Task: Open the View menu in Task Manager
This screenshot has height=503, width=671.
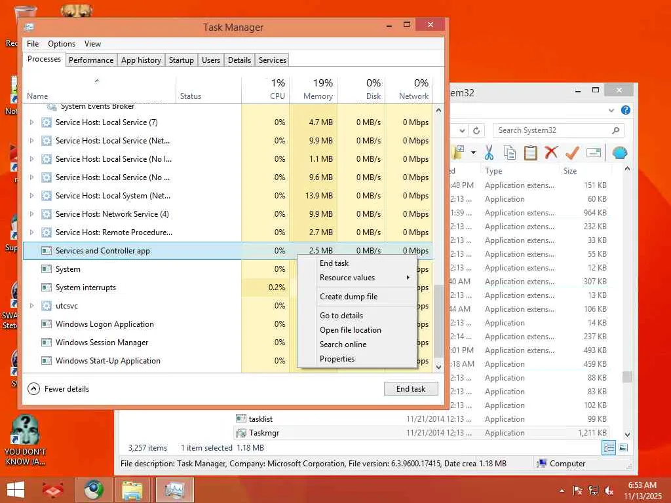Action: (92, 44)
